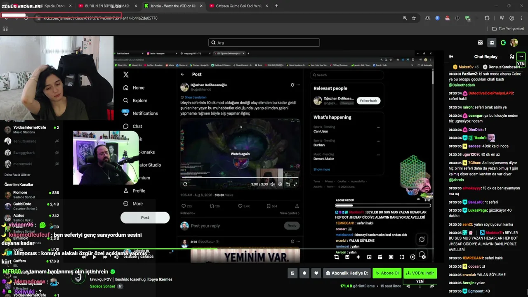Bookmark this page with the star icon
This screenshot has height=297, width=528.
pyautogui.click(x=414, y=18)
